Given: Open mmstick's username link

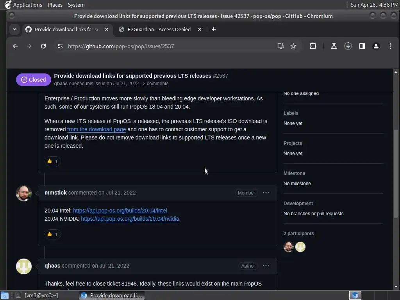Looking at the screenshot, I should (x=55, y=193).
